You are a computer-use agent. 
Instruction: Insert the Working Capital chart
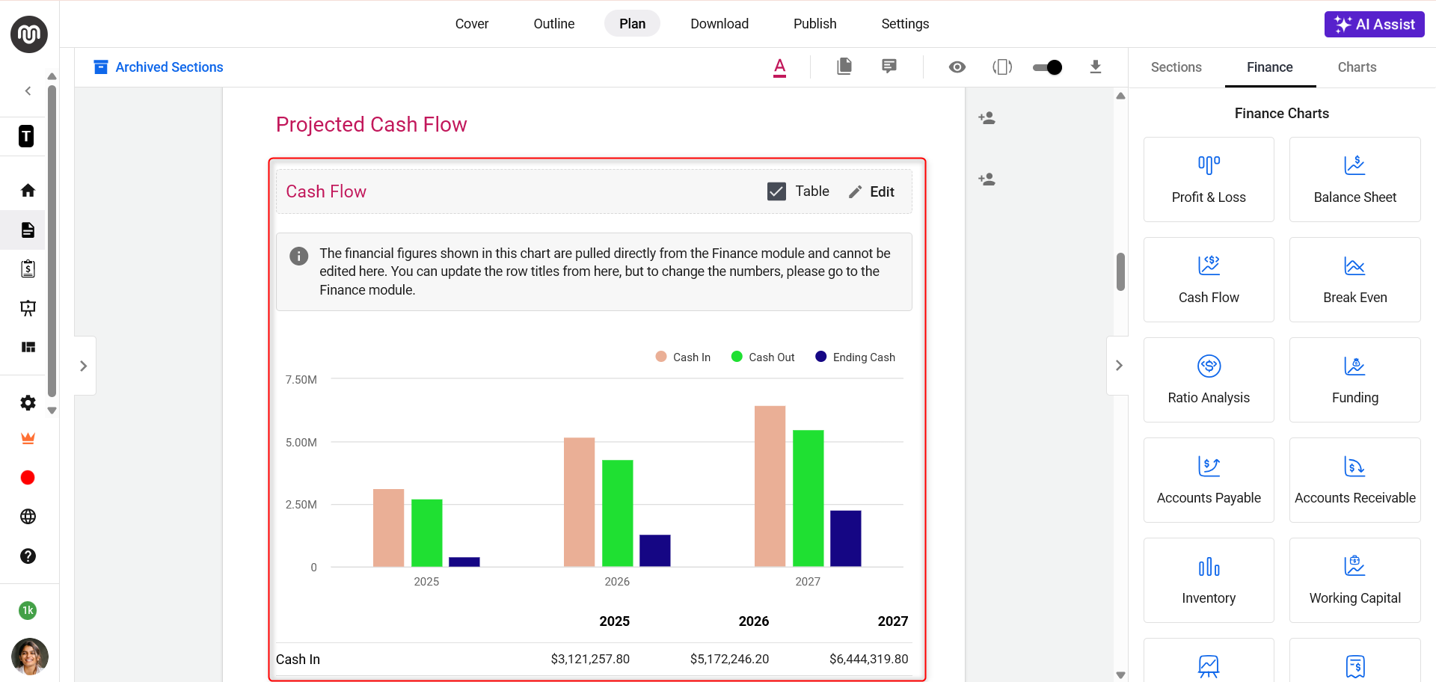tap(1355, 580)
